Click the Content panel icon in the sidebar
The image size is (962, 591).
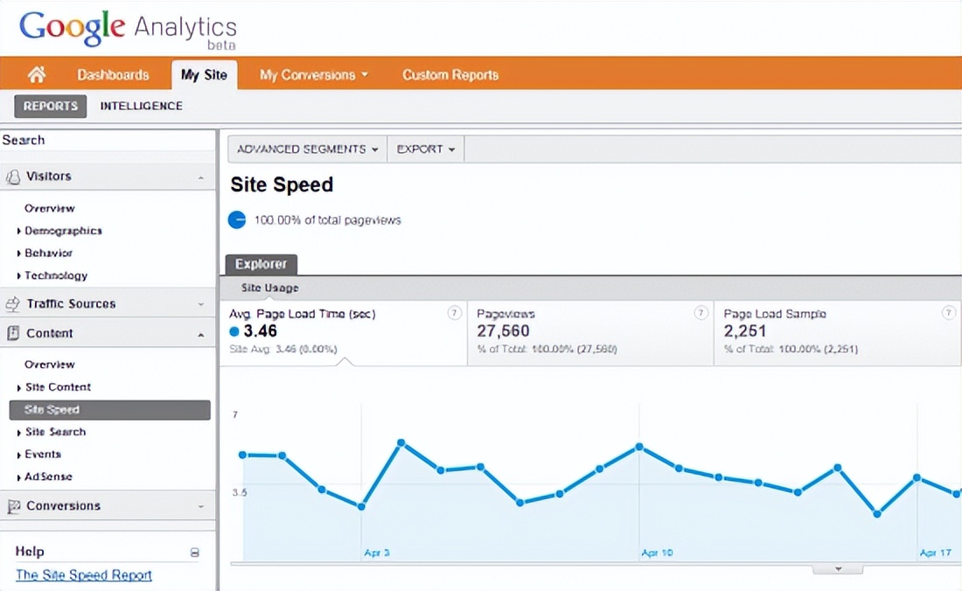click(14, 333)
